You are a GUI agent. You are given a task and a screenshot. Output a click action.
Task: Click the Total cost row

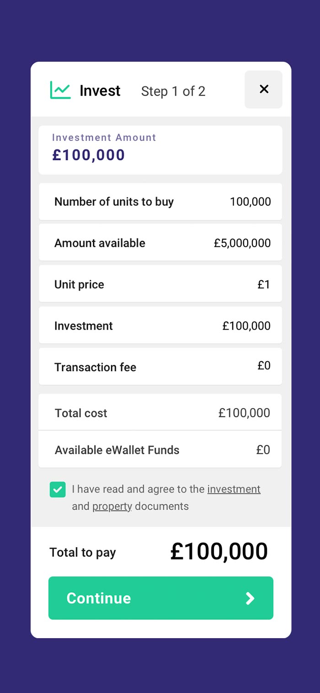point(160,413)
